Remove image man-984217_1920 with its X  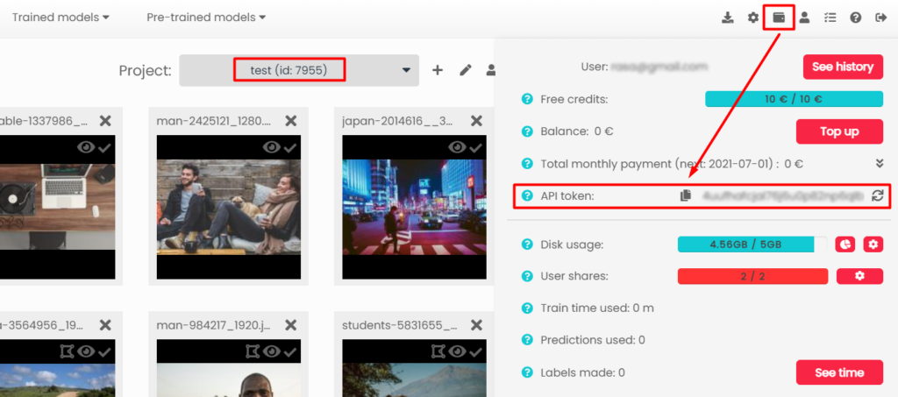point(291,325)
